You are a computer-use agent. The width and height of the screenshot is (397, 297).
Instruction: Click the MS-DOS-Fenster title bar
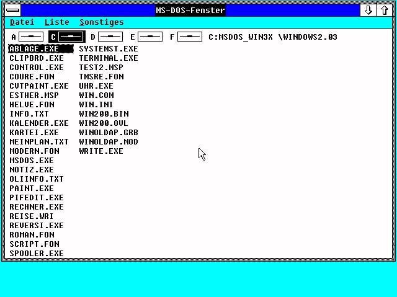[x=190, y=10]
